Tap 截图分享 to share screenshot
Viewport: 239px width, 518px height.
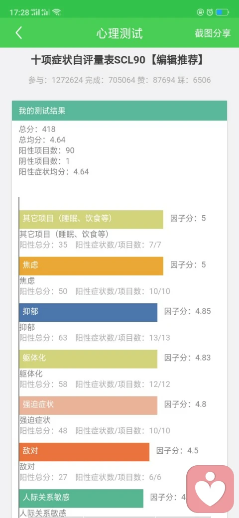coord(213,33)
